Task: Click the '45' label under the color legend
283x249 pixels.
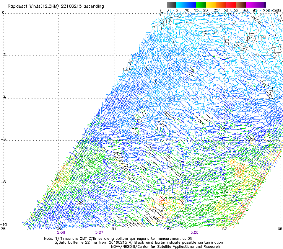Action: [255, 10]
